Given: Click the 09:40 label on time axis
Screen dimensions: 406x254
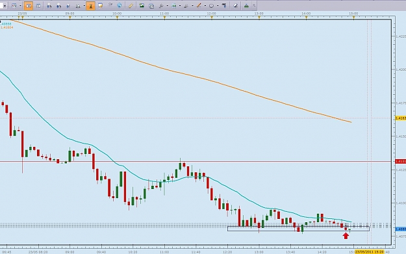Looking at the screenshot, I should click(101, 252).
